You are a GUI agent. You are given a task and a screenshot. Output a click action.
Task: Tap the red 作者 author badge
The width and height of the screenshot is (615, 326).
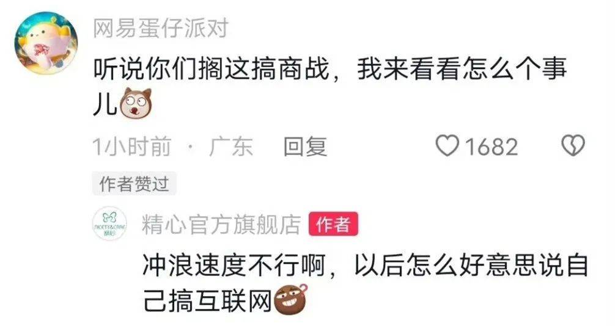[333, 224]
